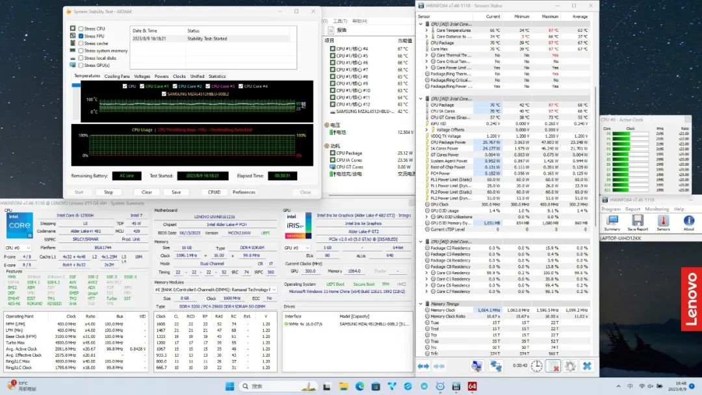The height and width of the screenshot is (395, 702).
Task: Uncheck the Stress FPU checkbox
Action: click(81, 36)
